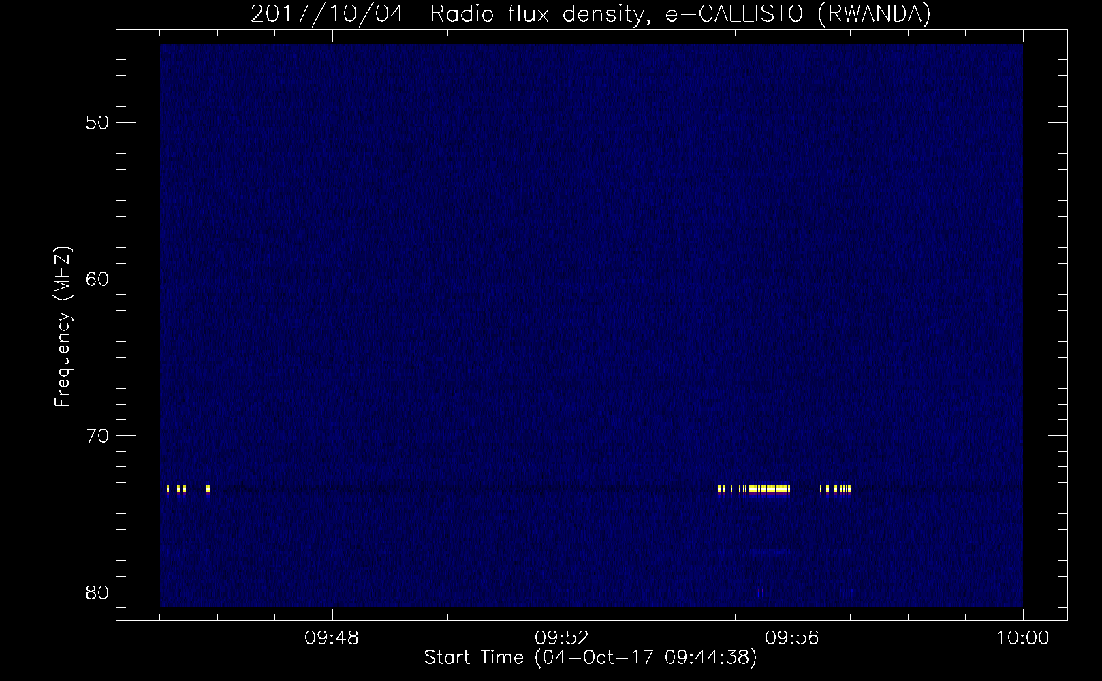Click the '70' frequency tick label

(97, 436)
